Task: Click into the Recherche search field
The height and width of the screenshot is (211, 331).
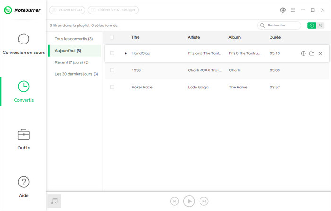Action: click(279, 26)
